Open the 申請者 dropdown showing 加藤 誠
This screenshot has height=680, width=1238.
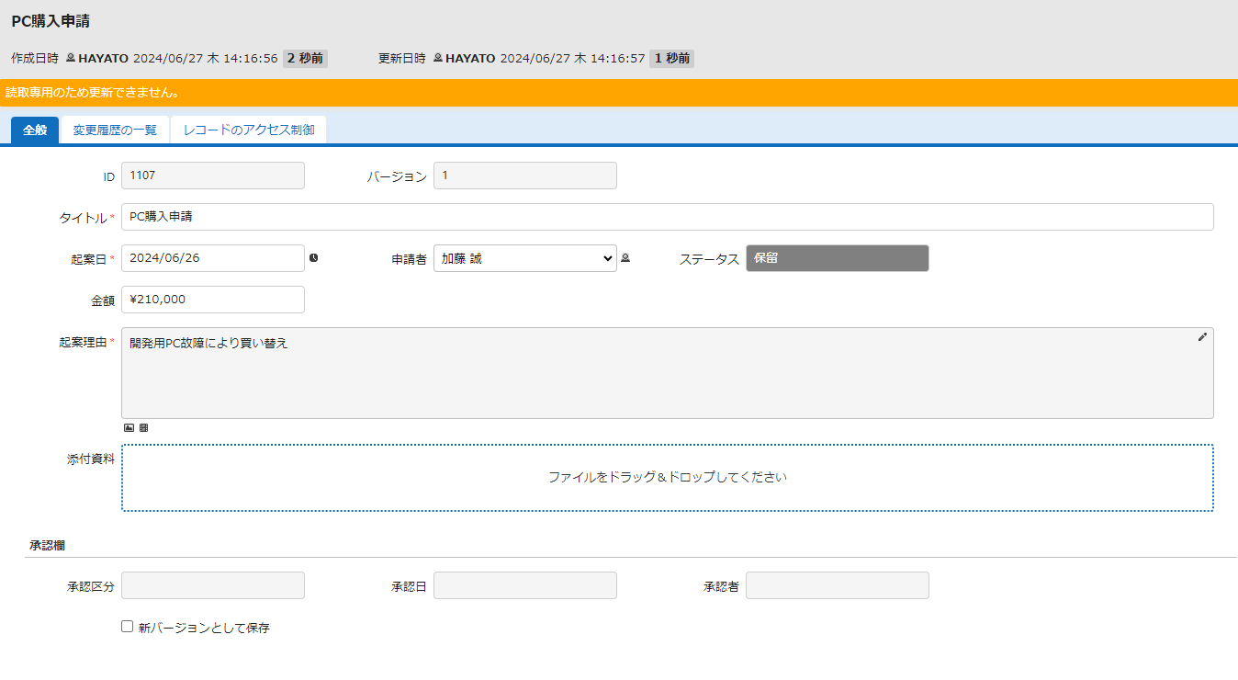tap(525, 258)
